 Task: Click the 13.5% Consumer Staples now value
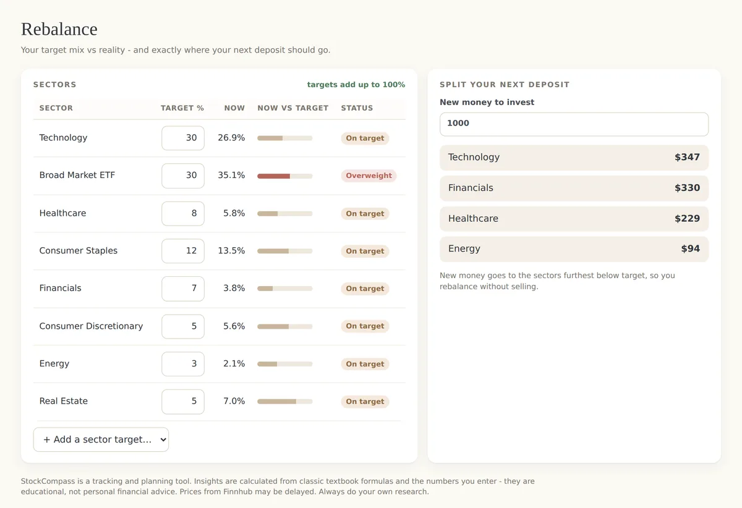[231, 251]
